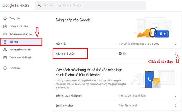Click the Trang chủ profile icon
The height and width of the screenshot is (112, 182).
[5, 18]
